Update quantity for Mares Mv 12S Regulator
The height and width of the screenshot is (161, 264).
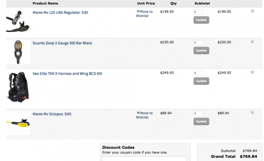tap(201, 20)
